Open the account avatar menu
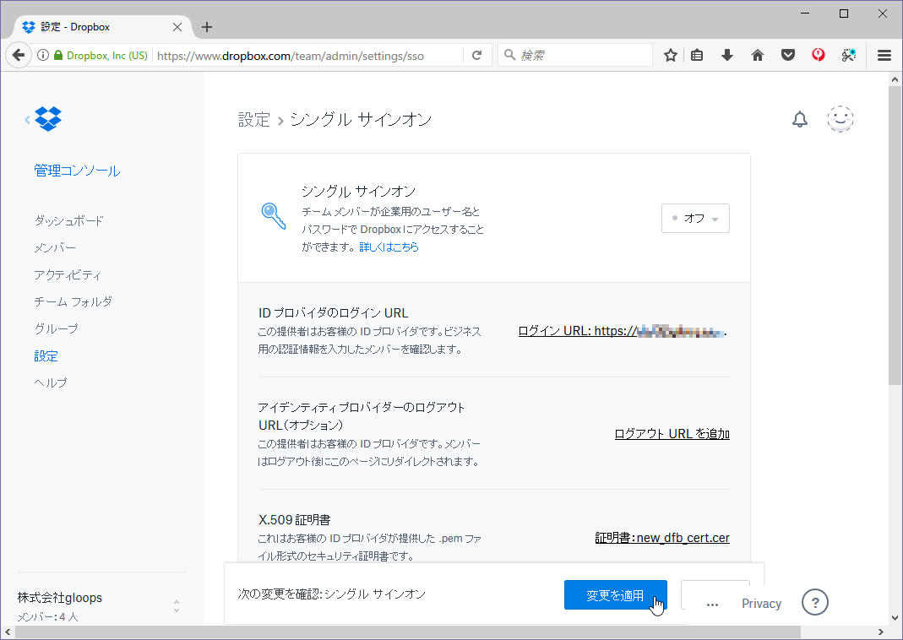The width and height of the screenshot is (903, 640). 840,120
